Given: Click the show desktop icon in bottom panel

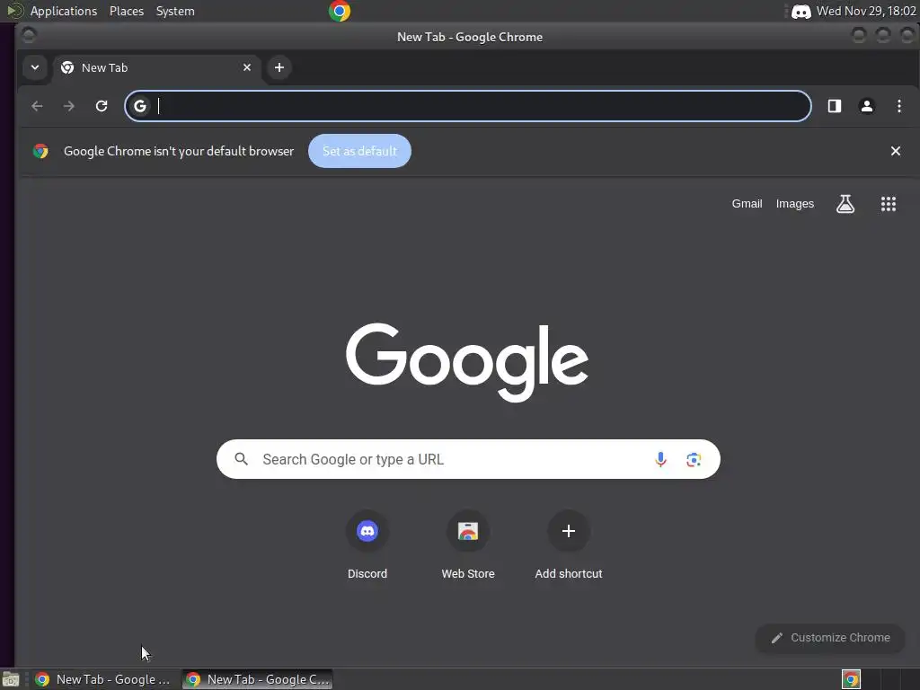Looking at the screenshot, I should [x=11, y=679].
